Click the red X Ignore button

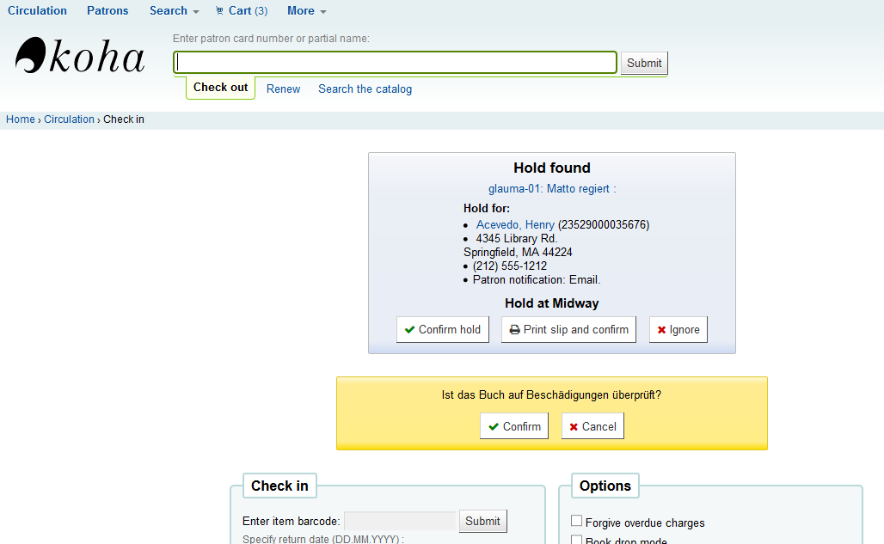[678, 330]
